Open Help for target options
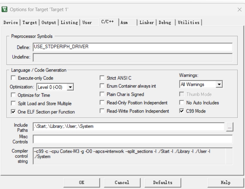Viewport: 245px width, 189px height. [x=226, y=183]
